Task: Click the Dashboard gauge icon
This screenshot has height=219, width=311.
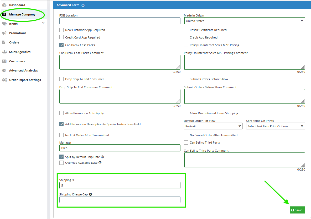Action: click(4, 5)
